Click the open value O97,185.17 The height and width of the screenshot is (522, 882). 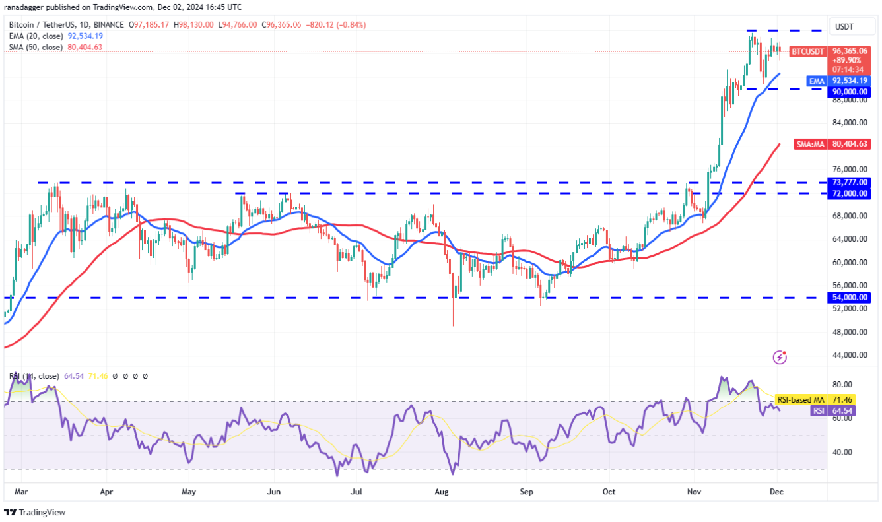[148, 25]
